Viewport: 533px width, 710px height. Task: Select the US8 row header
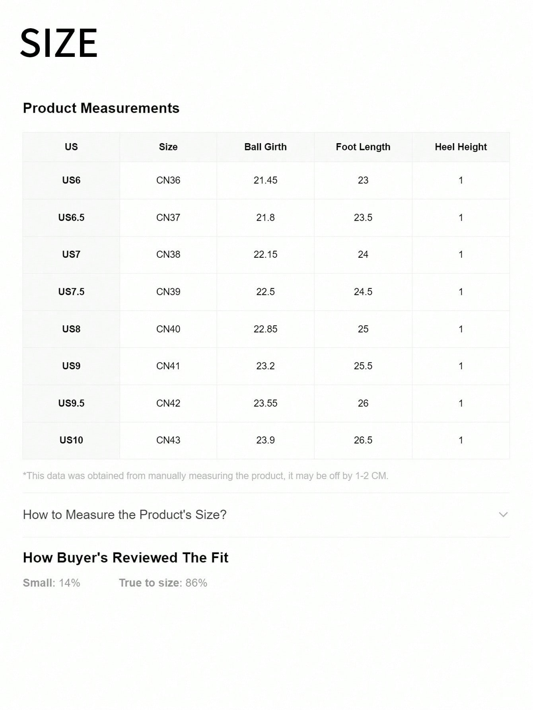(x=71, y=329)
